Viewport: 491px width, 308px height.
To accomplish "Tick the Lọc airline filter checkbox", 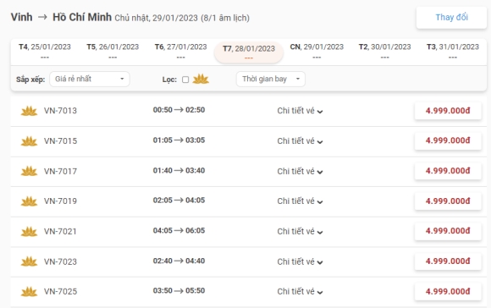I will click(x=185, y=80).
